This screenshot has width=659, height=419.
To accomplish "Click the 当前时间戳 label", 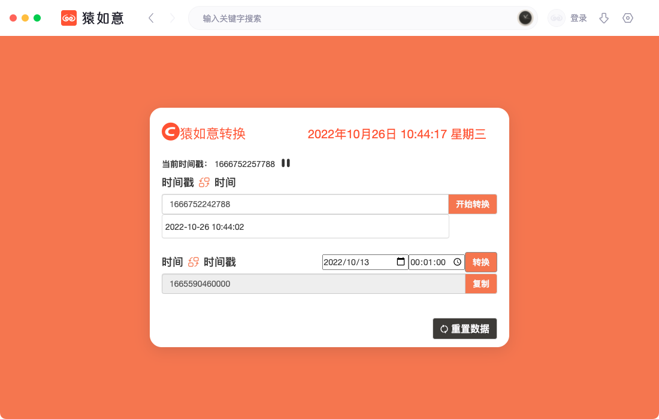I will (185, 164).
